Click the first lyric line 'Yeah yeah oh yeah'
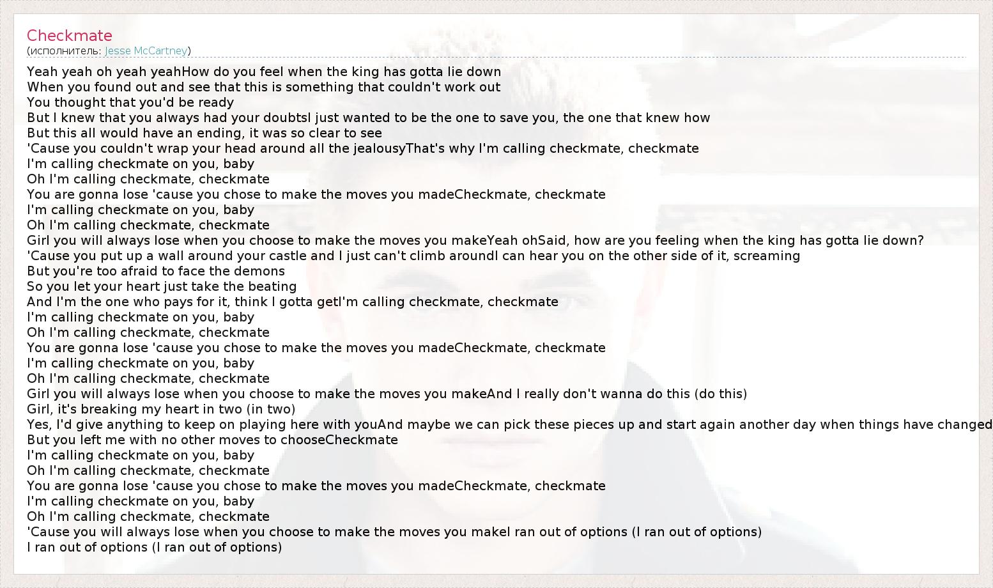The image size is (993, 588). click(x=263, y=72)
